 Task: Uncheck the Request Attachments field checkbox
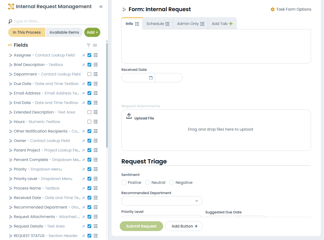pos(89,217)
